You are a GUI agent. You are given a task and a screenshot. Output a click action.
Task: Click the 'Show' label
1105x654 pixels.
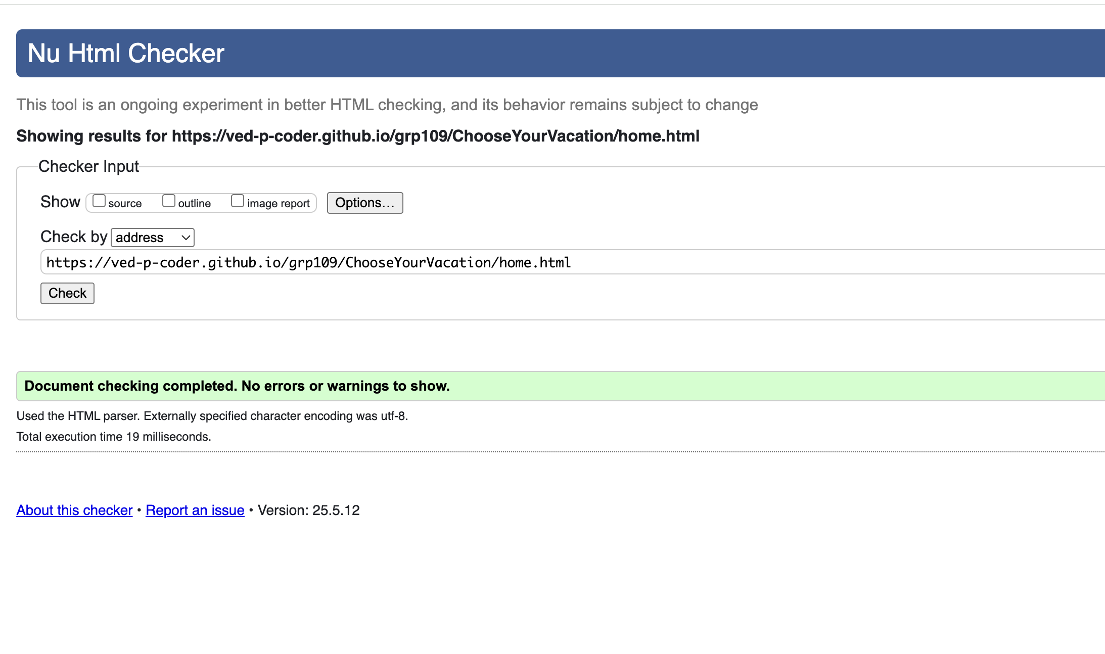click(60, 202)
